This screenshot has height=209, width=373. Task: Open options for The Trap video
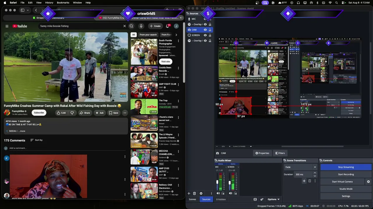(178, 101)
